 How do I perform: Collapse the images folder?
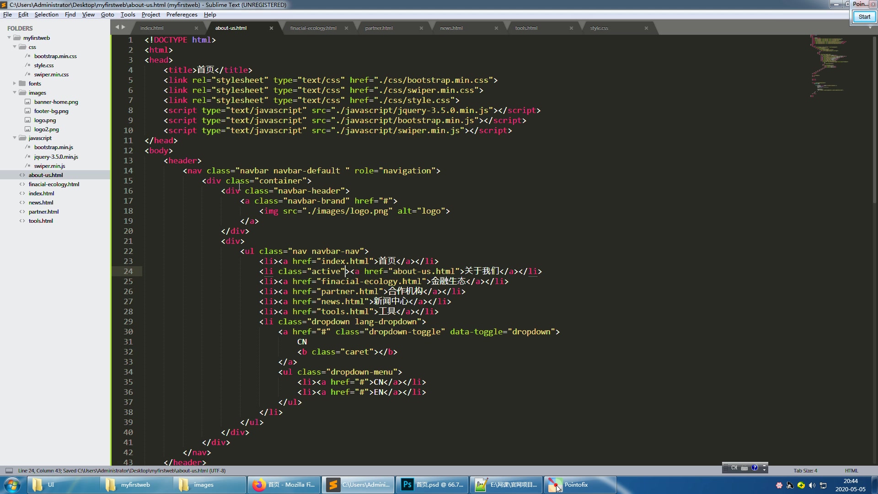tap(15, 92)
